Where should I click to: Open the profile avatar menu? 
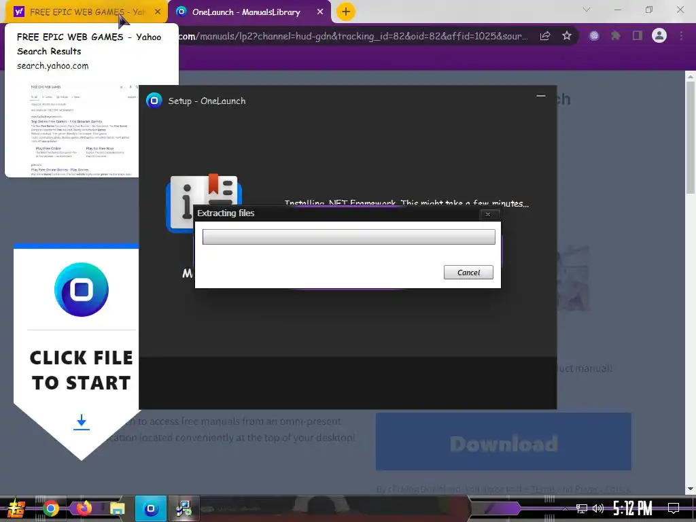click(659, 35)
